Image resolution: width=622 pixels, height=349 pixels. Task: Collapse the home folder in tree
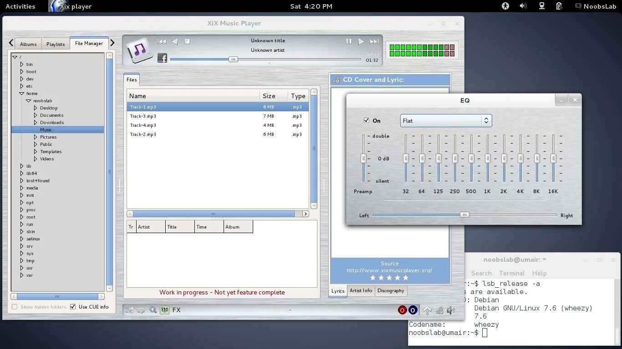(21, 94)
